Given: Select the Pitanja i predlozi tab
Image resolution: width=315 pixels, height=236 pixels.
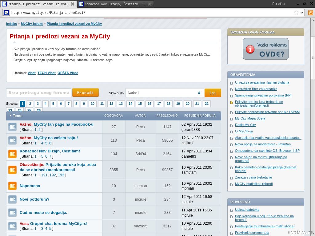Looking at the screenshot, I should (x=38, y=4).
